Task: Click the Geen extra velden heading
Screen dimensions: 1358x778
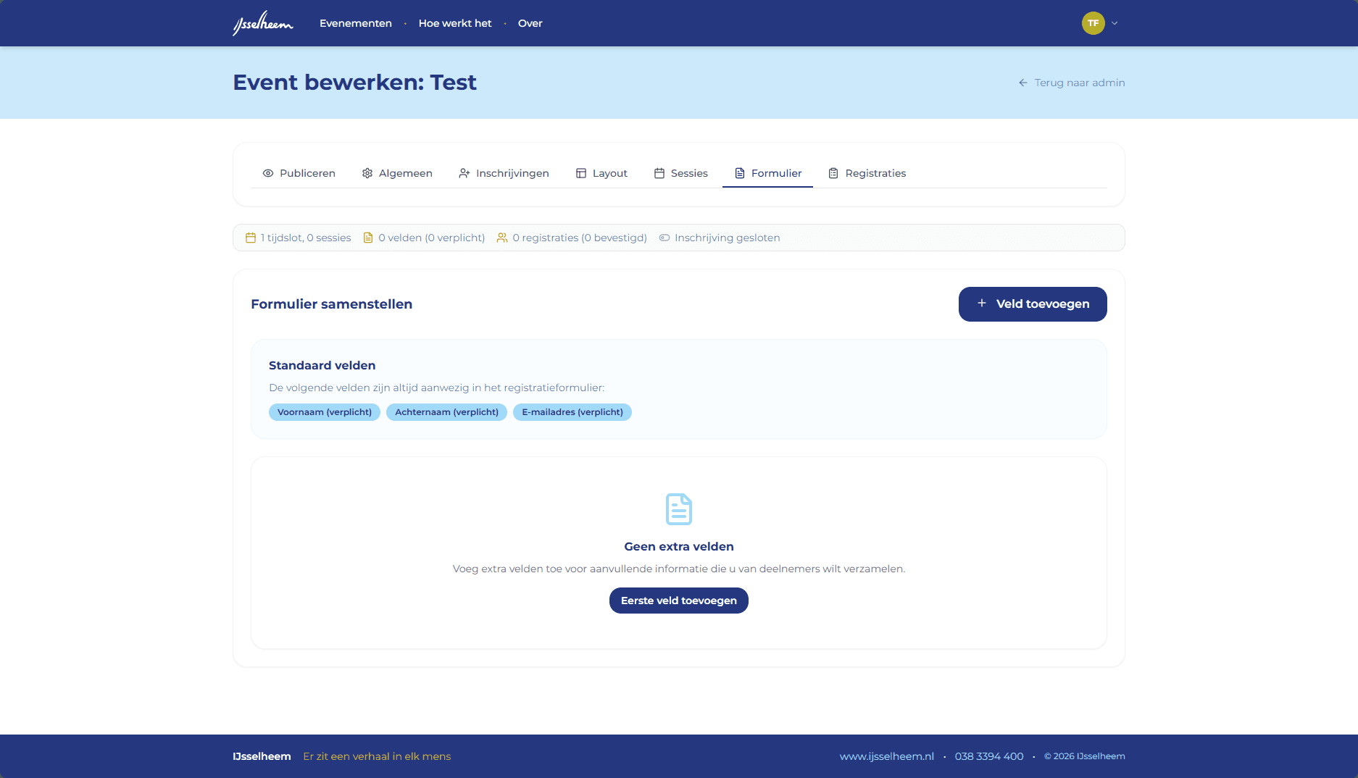Action: coord(679,547)
